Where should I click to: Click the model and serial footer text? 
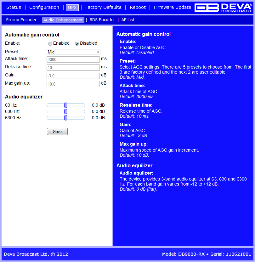[207, 254]
